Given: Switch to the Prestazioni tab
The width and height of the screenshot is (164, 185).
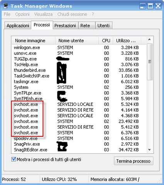Looking at the screenshot, I should (65, 25).
